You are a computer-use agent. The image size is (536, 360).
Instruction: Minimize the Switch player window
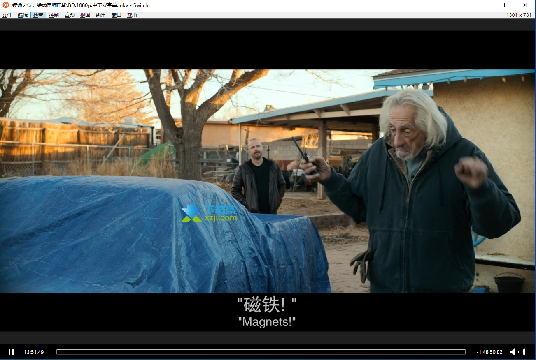487,5
